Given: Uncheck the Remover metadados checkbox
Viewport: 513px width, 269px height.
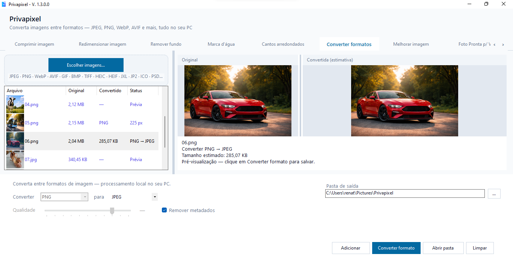Looking at the screenshot, I should click(164, 210).
